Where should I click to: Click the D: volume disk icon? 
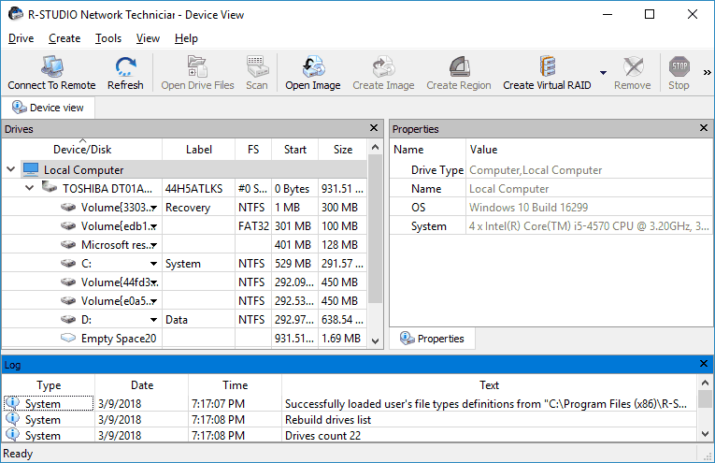click(x=68, y=319)
